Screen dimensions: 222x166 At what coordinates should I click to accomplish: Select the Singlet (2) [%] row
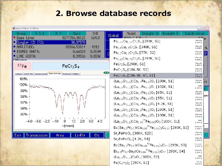(x=51, y=42)
